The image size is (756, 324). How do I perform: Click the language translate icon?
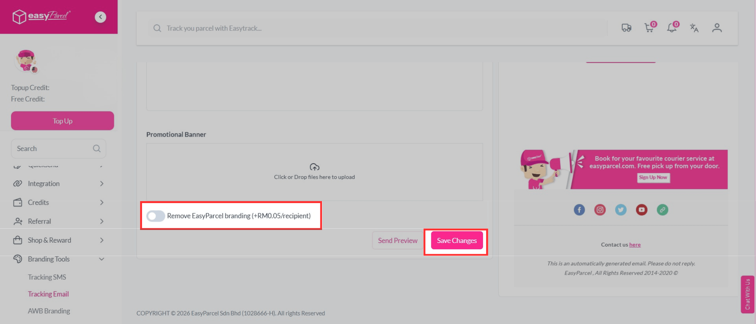pos(694,28)
